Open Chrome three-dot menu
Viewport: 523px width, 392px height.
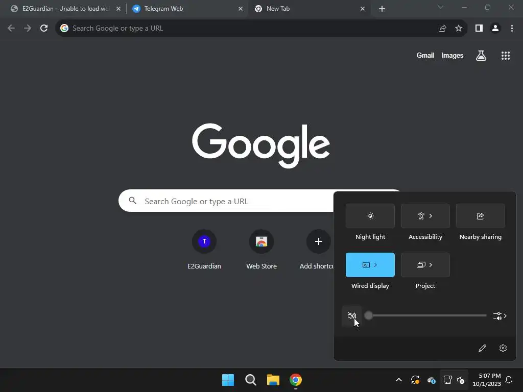click(x=512, y=29)
